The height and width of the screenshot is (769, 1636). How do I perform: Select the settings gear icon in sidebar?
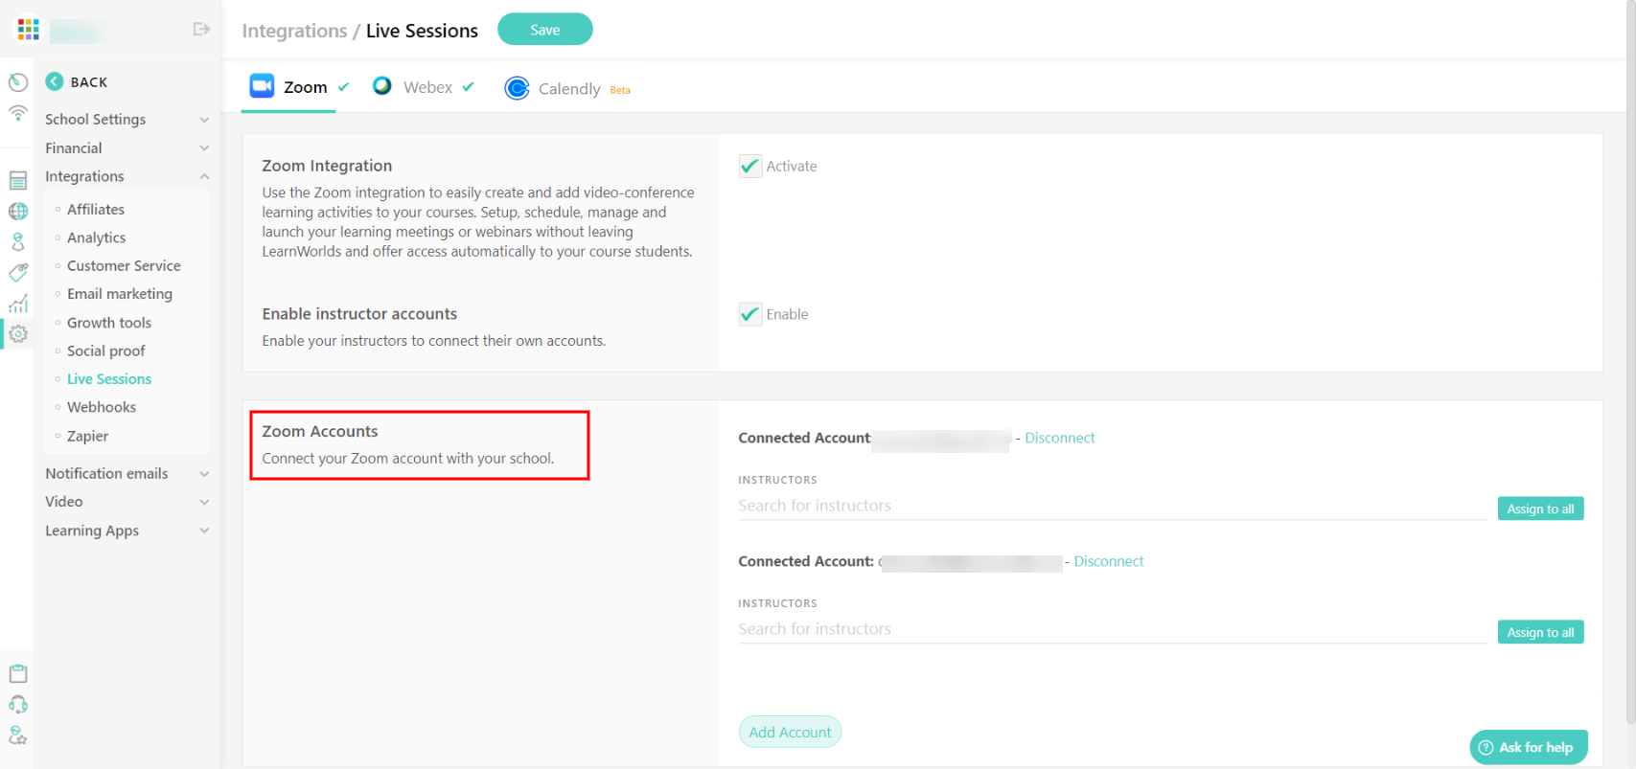(x=17, y=333)
